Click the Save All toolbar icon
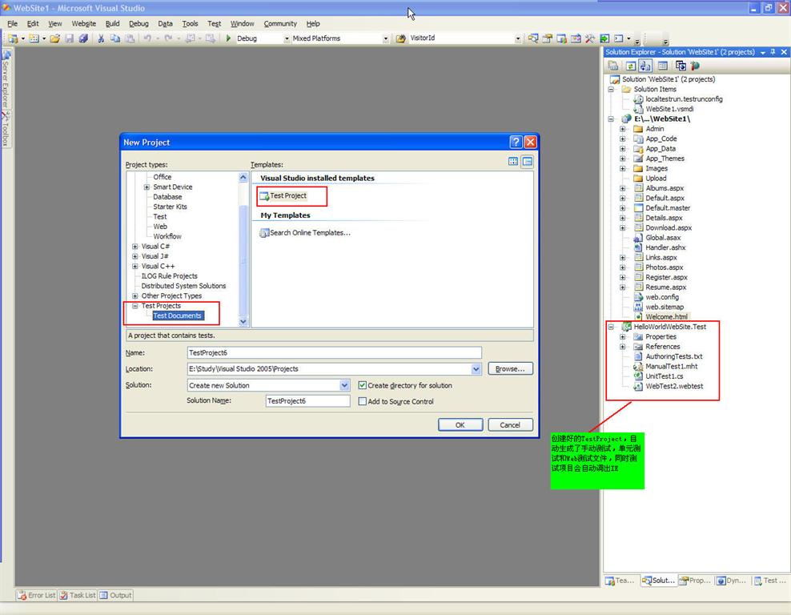The image size is (791, 615). point(83,38)
